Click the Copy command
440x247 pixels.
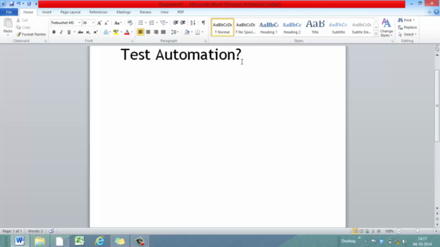[x=23, y=27]
